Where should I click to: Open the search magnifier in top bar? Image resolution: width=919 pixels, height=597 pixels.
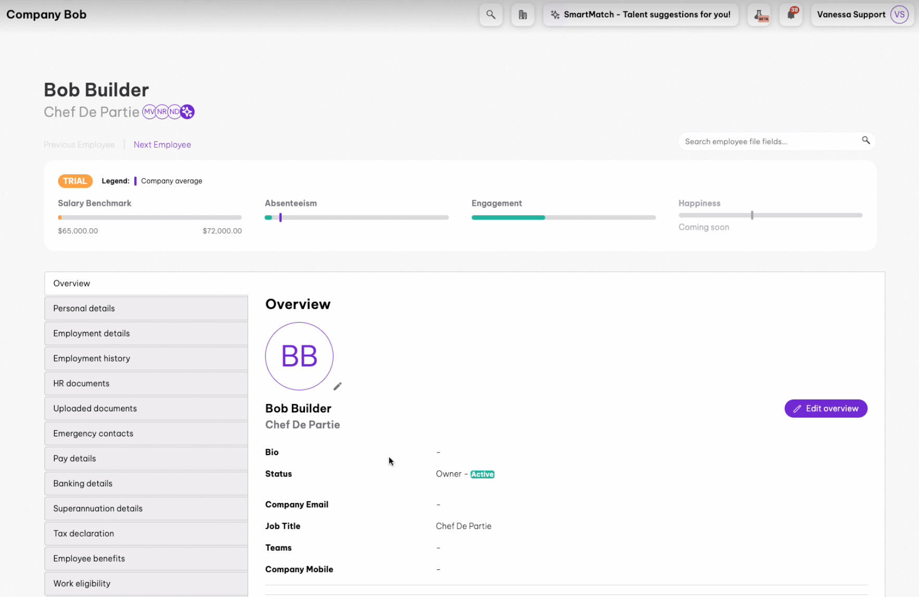click(x=491, y=15)
